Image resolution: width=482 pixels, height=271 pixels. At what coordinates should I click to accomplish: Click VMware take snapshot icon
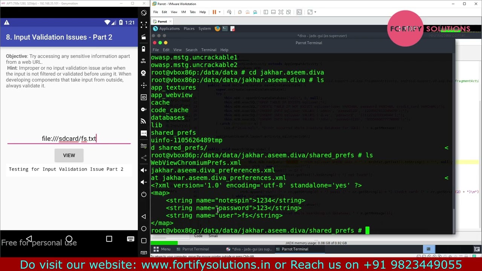(x=240, y=12)
